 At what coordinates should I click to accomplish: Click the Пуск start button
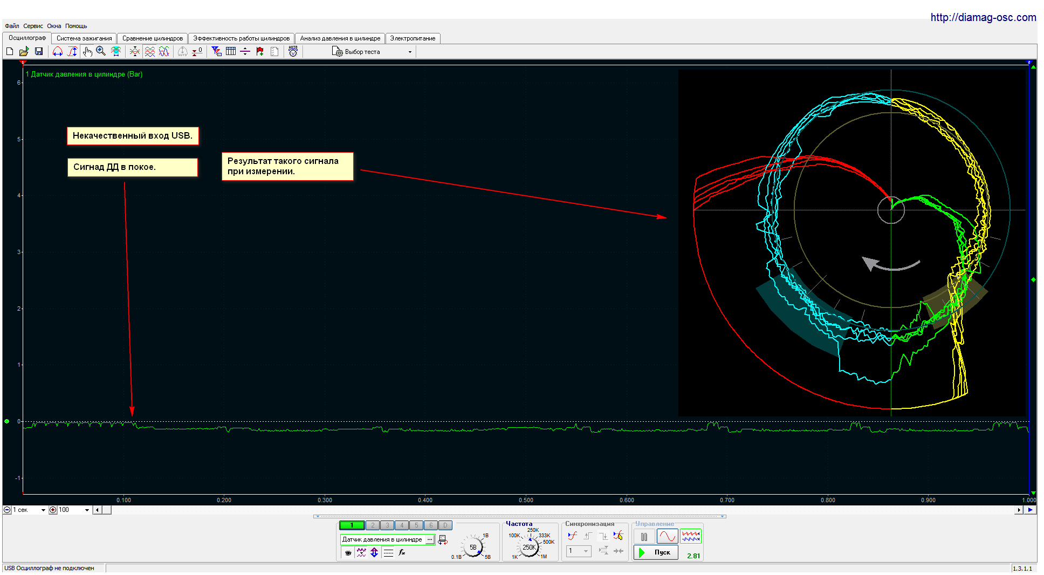click(x=656, y=552)
